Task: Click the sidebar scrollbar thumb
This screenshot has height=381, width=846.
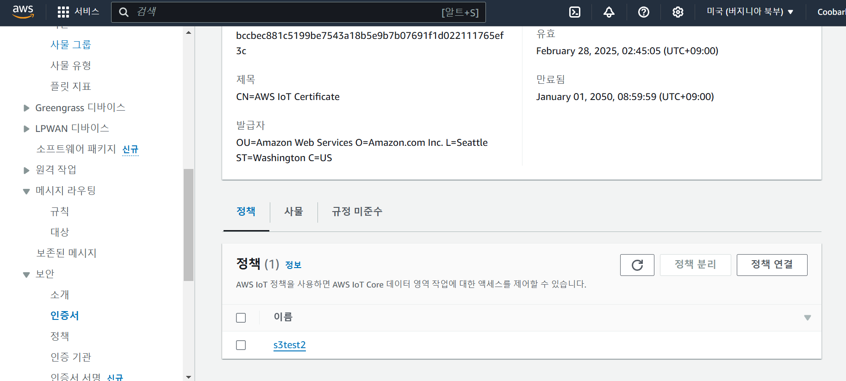Action: coord(188,225)
